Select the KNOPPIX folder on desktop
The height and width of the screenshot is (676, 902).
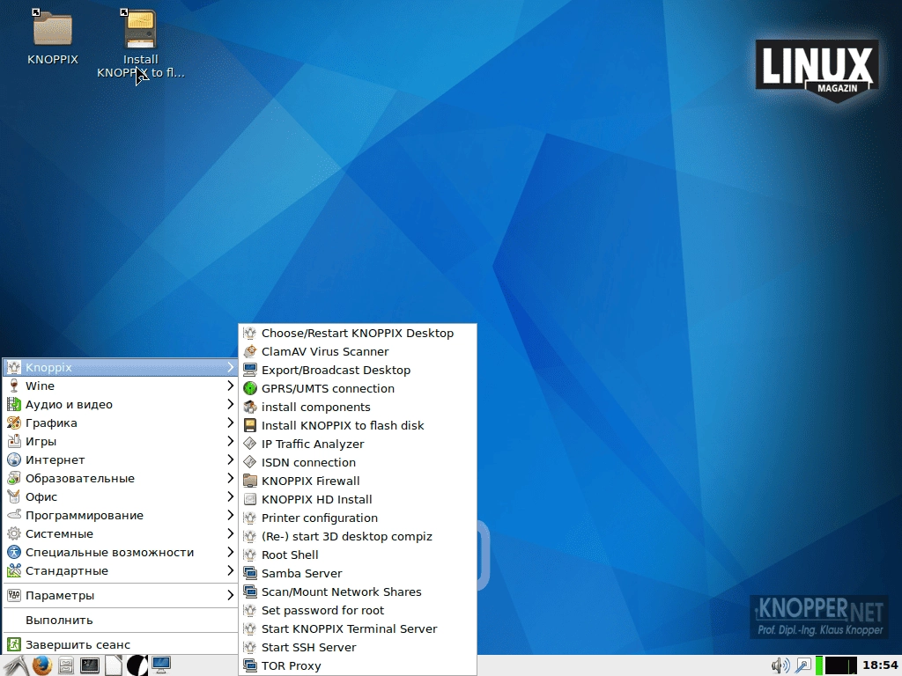52,37
